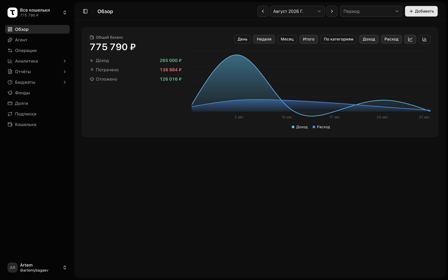
Task: Click the Кошельки wallet icon
Action: click(10, 125)
